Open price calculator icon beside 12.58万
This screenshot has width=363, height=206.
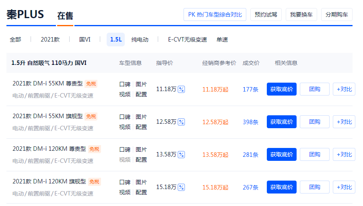(x=181, y=122)
